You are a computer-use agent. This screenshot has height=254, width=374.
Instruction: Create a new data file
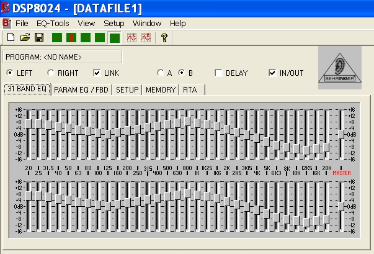[11, 37]
